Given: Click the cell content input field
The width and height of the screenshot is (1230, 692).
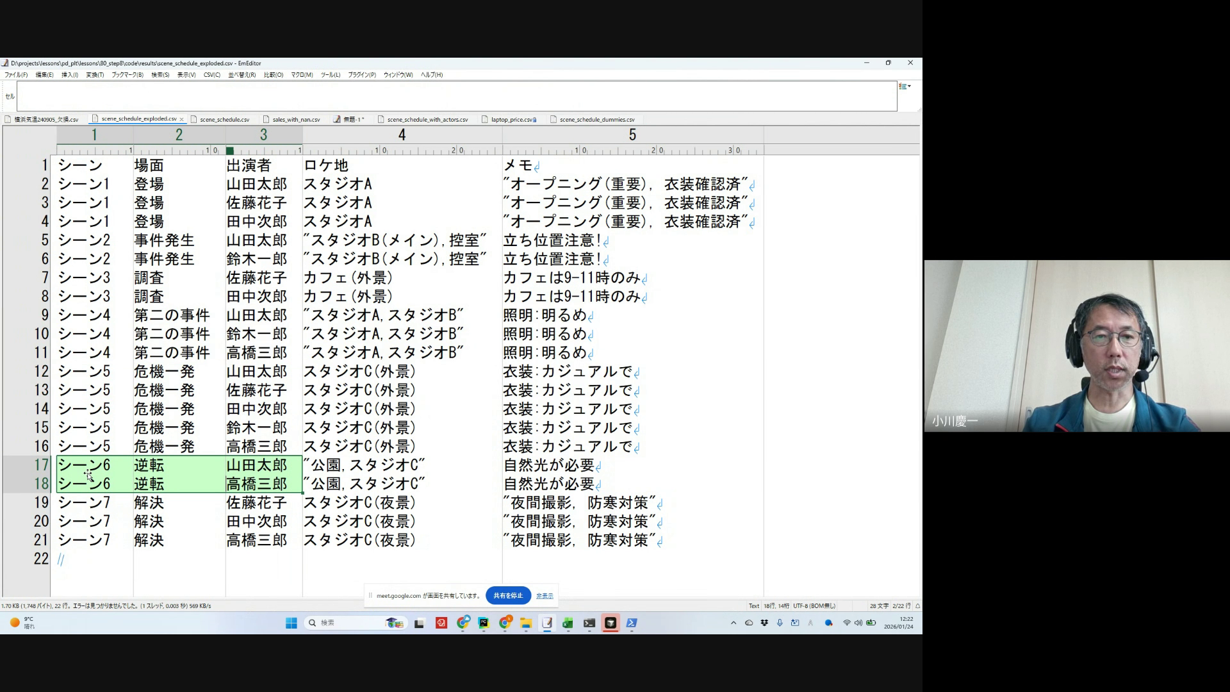Looking at the screenshot, I should [x=456, y=96].
